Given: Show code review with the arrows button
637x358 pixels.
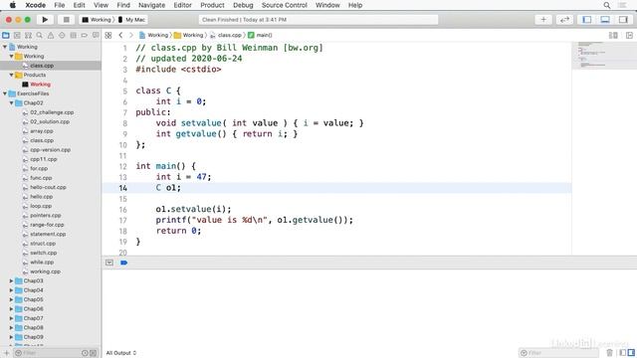Looking at the screenshot, I should click(564, 20).
